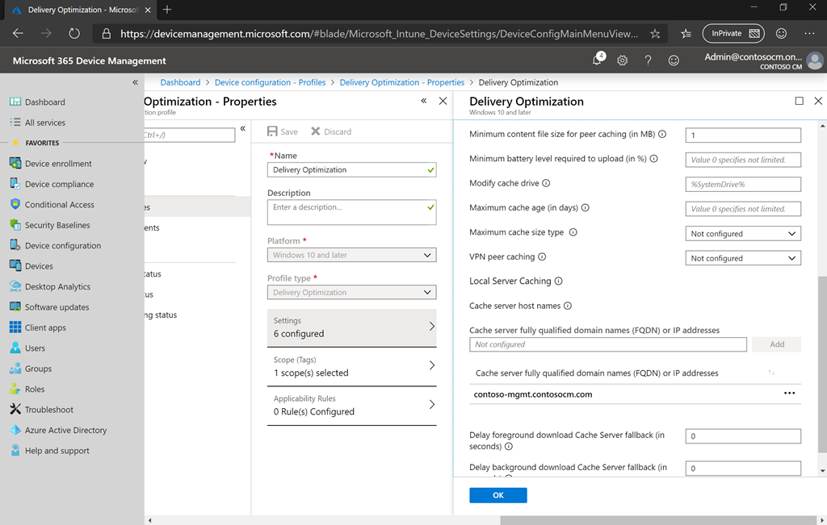This screenshot has width=827, height=525.
Task: Click the Delivery Optimization blade vertical scrollbar
Action: [x=822, y=363]
